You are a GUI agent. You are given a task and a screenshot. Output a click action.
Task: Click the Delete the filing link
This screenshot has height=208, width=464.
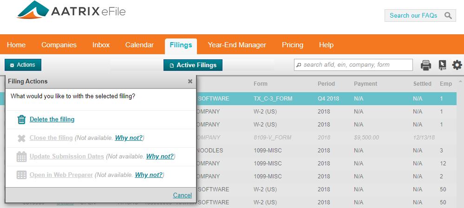click(x=52, y=120)
